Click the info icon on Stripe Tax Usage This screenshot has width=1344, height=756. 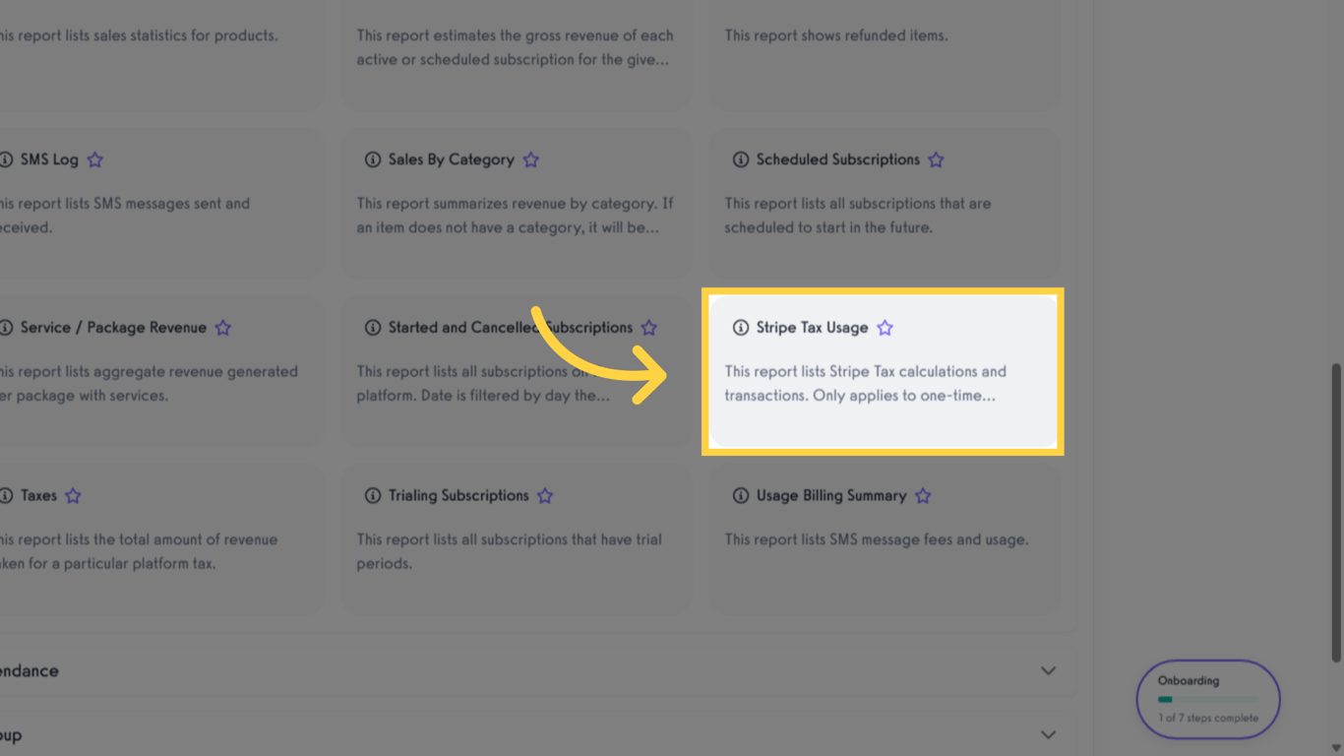(x=739, y=327)
